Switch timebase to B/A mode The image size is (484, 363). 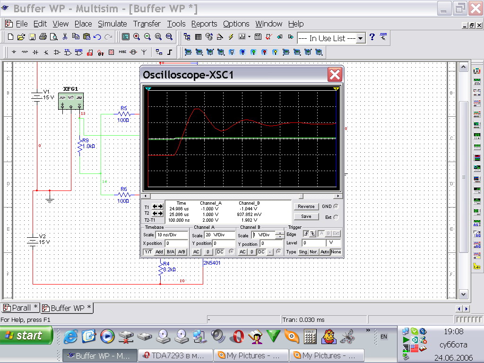[171, 252]
